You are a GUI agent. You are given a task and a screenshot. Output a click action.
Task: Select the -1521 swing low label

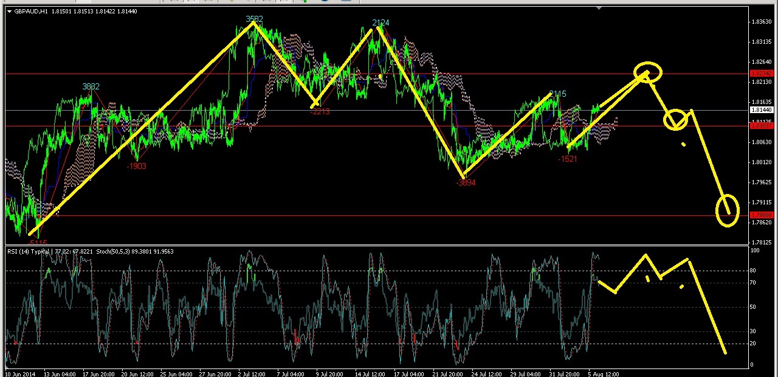567,159
